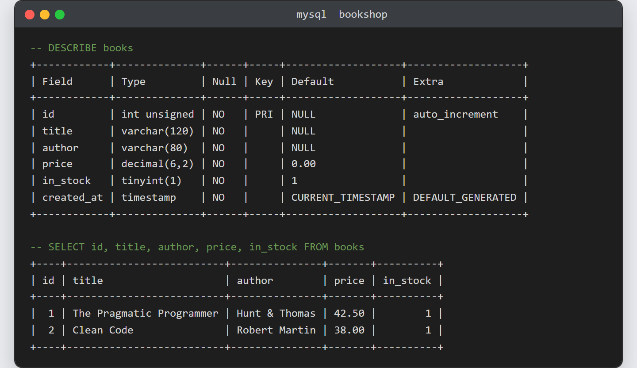Screen dimensions: 637x368
Task: Click the 'auto_increment' extra value
Action: click(x=456, y=114)
